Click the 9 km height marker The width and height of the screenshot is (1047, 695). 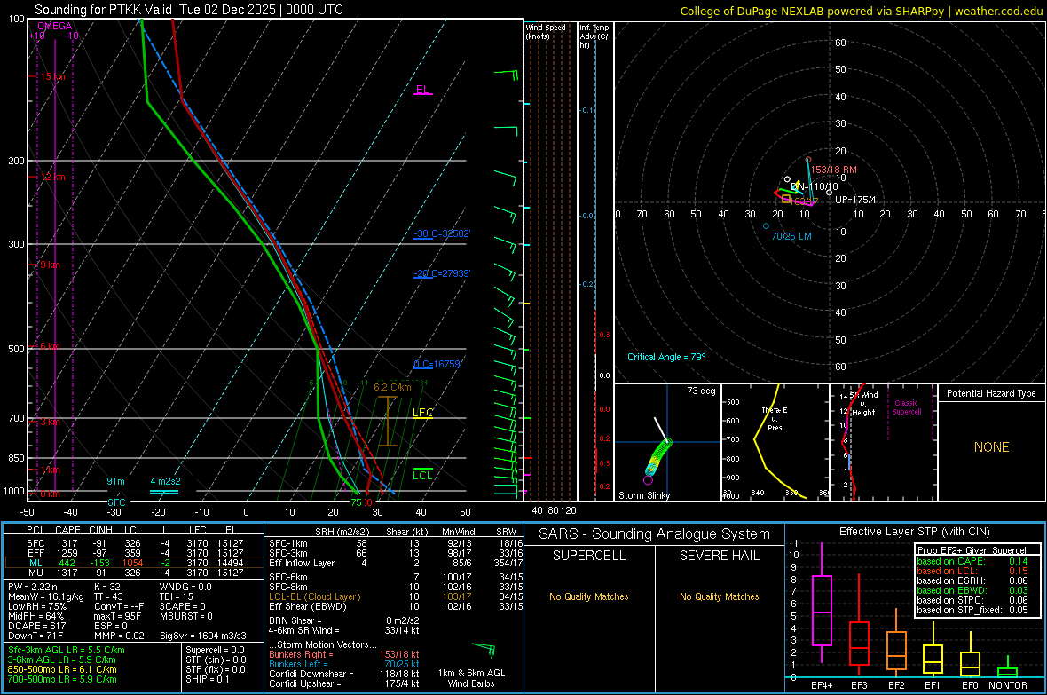click(50, 265)
